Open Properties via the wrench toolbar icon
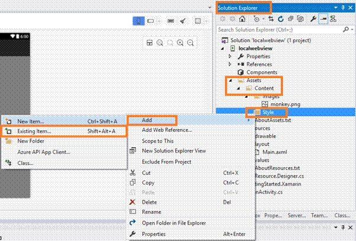Screen dimensions: 356x241 pos(313,19)
